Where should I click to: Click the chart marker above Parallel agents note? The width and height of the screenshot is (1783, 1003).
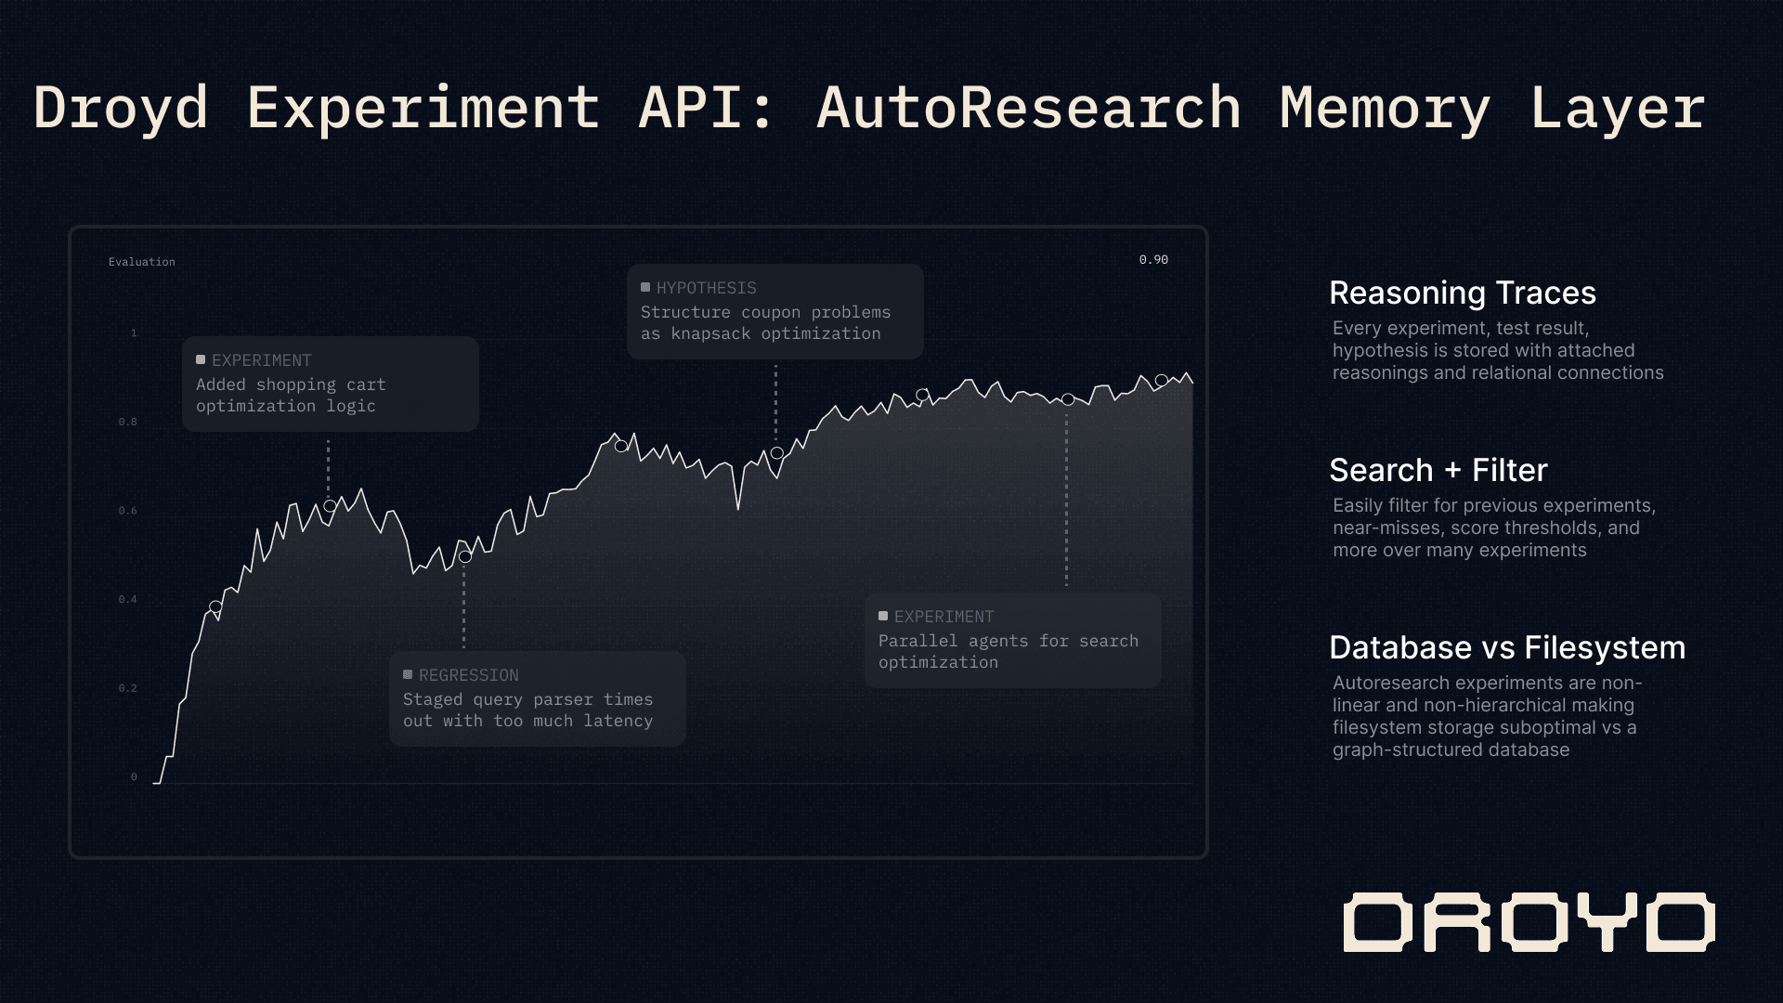pos(1068,399)
